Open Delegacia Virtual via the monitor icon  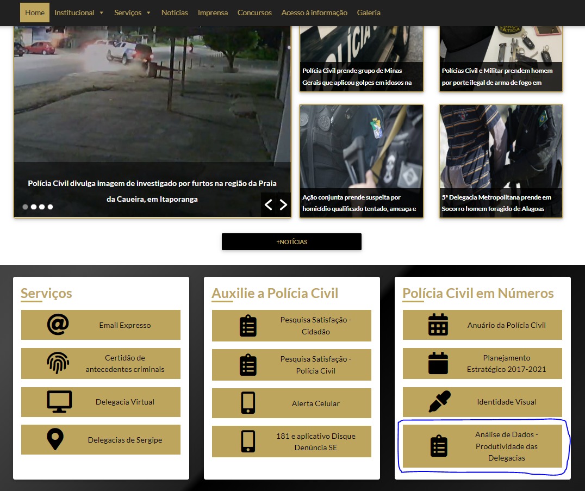point(59,402)
